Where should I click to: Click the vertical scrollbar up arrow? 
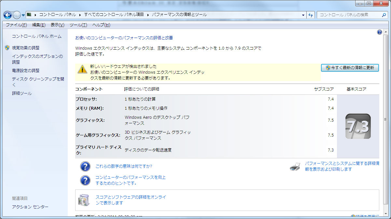pyautogui.click(x=386, y=32)
